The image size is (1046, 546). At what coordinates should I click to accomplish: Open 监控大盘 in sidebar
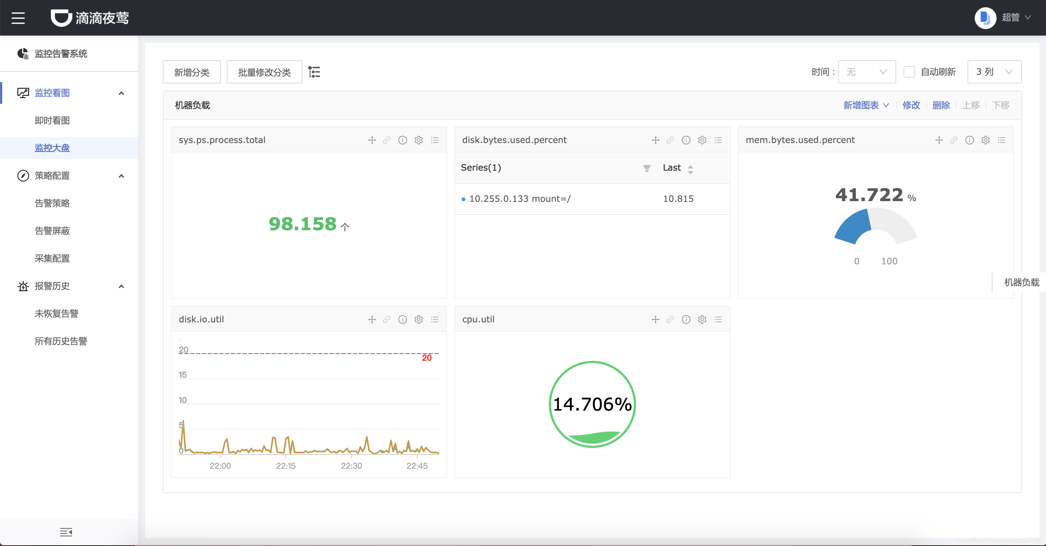(52, 148)
